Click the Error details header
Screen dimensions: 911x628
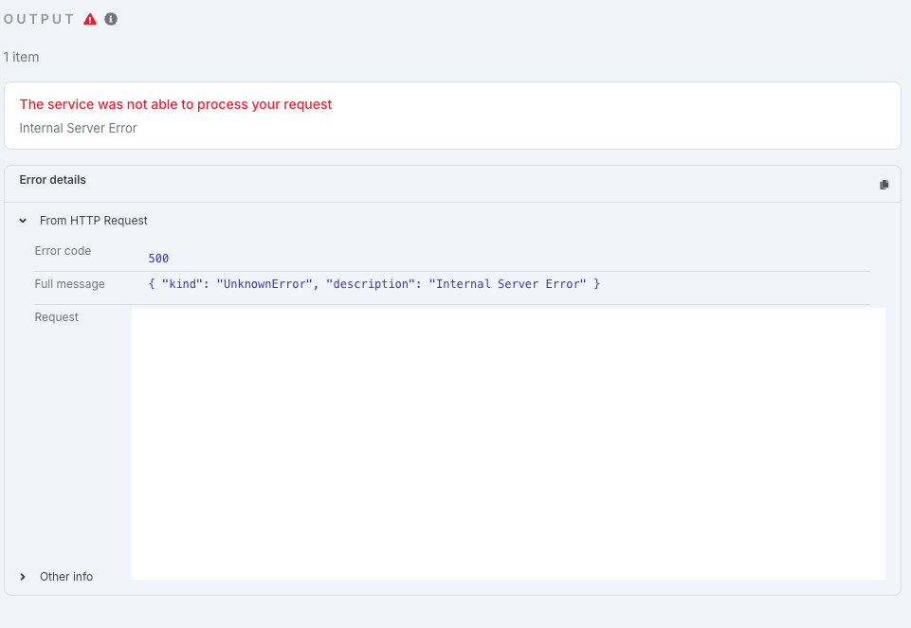(52, 180)
